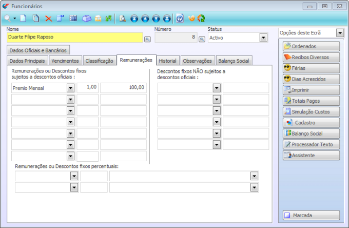The width and height of the screenshot is (349, 228).
Task: Open last Descontos NÃO sujeitos dropdown
Action: [217, 145]
